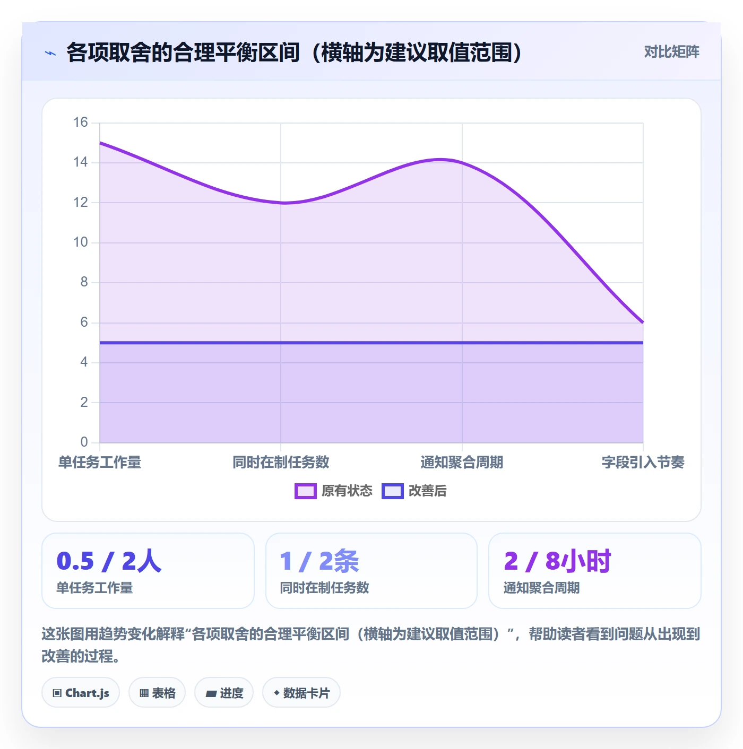
Task: Click the chart title 各项取舍的合理平衡区间
Action: pos(295,53)
